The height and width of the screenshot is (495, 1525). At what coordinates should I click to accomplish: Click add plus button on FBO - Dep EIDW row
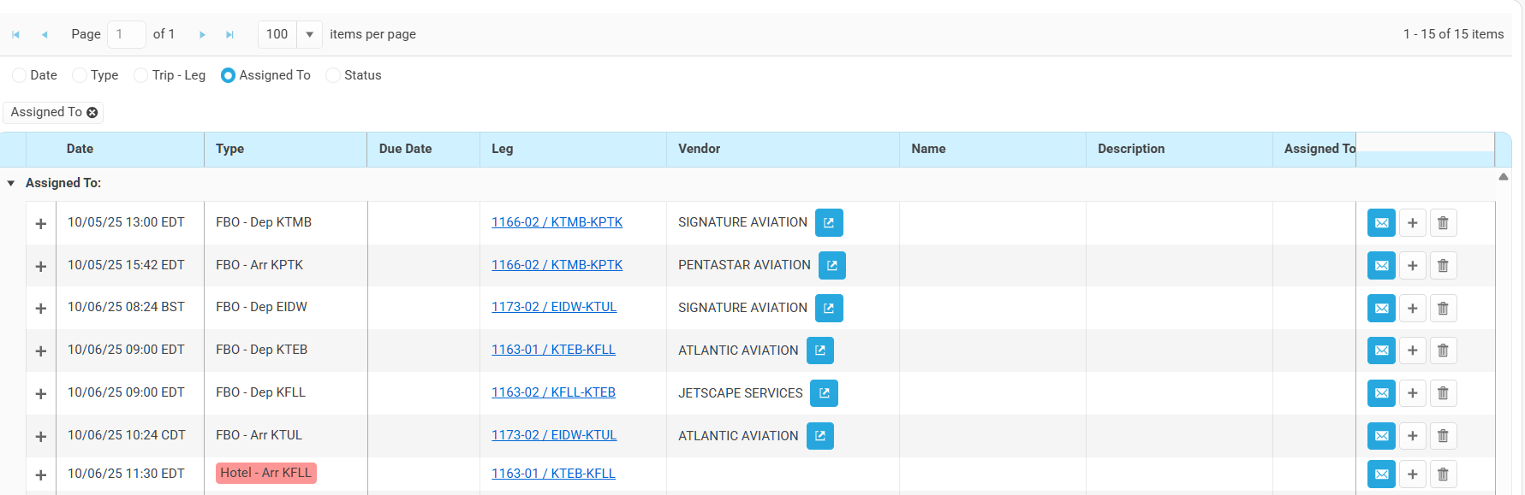tap(1412, 309)
